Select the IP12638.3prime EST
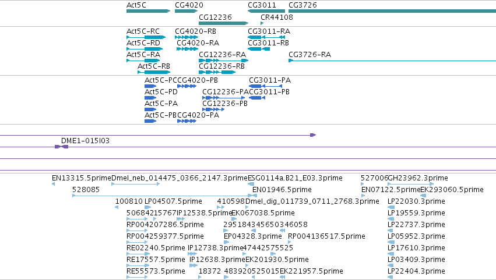The image size is (496, 280). 194,266
